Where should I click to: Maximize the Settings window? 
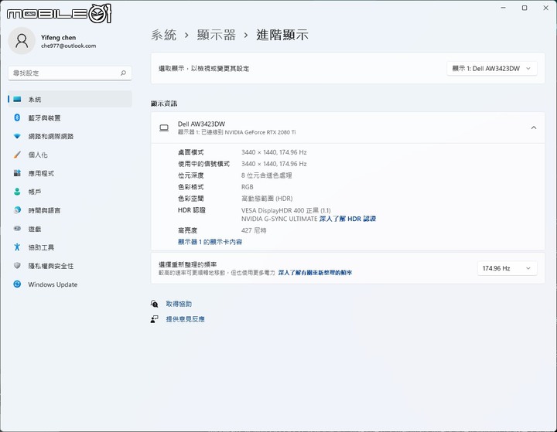click(x=525, y=8)
